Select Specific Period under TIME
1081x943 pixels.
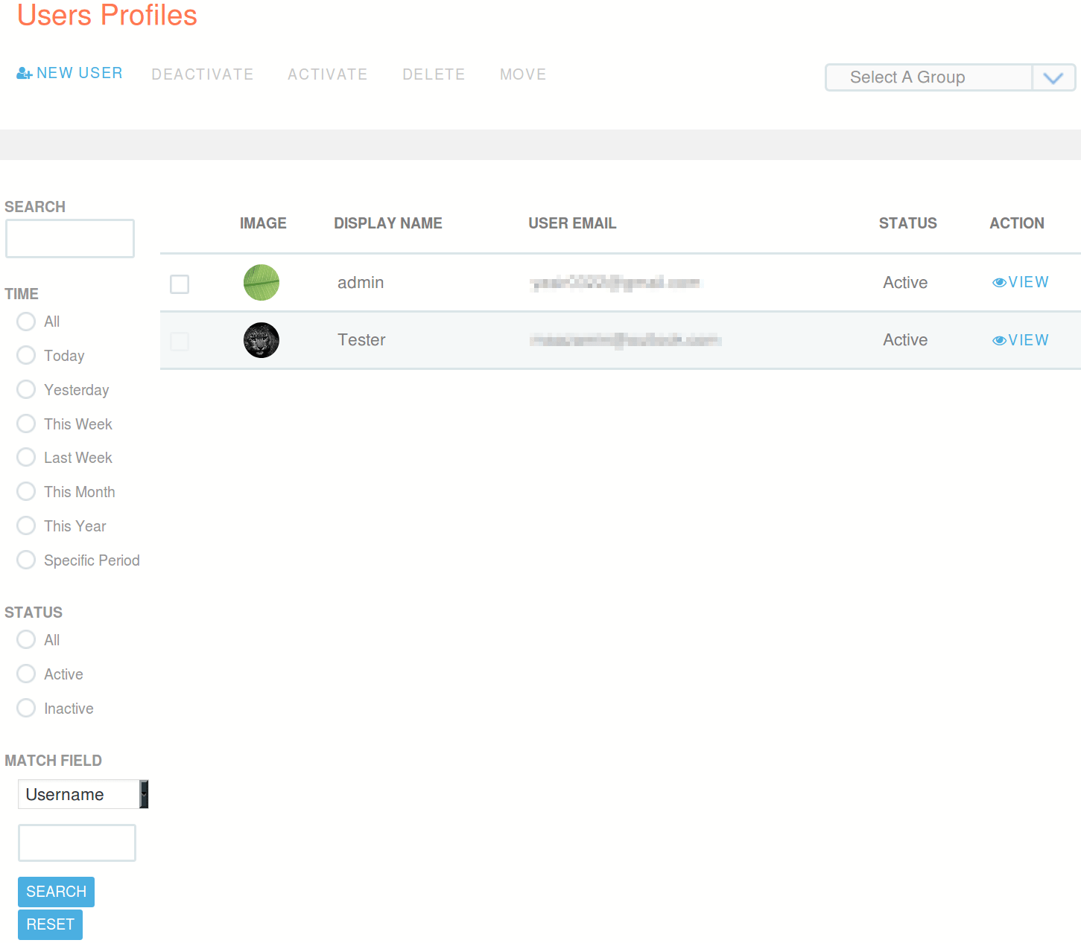[25, 560]
